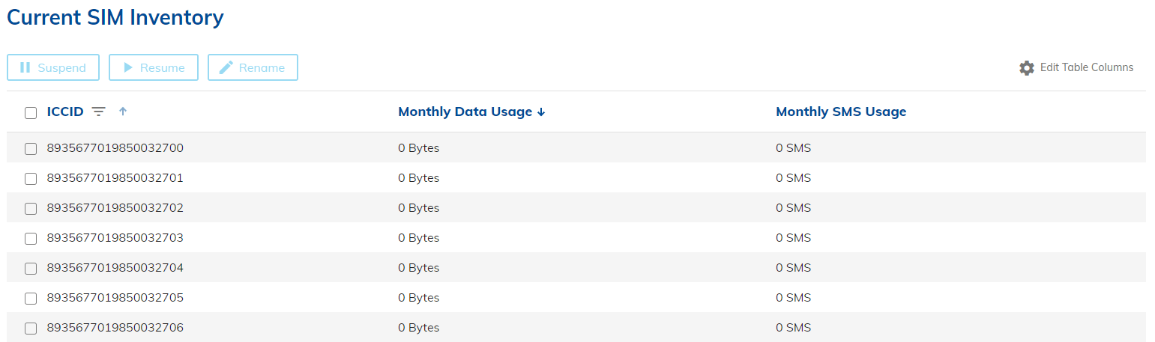Image resolution: width=1155 pixels, height=342 pixels.
Task: Click the play icon on Resume
Action: click(x=127, y=67)
